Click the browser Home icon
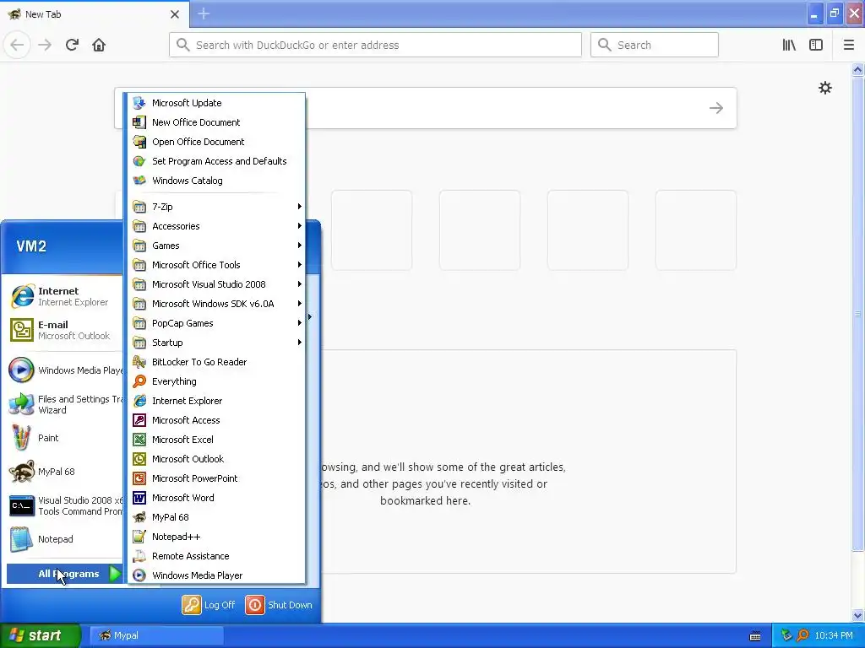Viewport: 865px width, 648px height. (x=99, y=45)
